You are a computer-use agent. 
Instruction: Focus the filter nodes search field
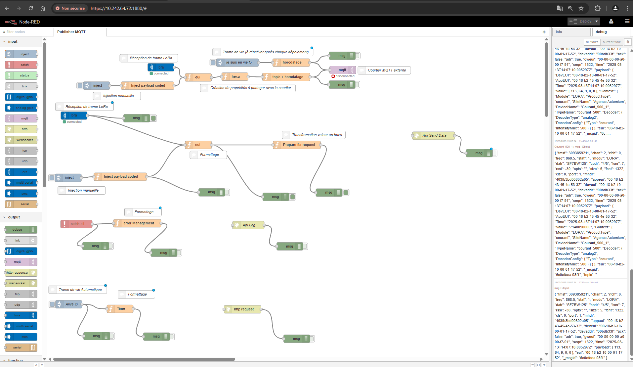pyautogui.click(x=23, y=32)
